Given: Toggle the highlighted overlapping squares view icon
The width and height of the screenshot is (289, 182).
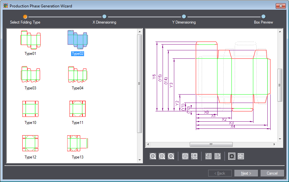Looking at the screenshot, I should tap(232, 156).
